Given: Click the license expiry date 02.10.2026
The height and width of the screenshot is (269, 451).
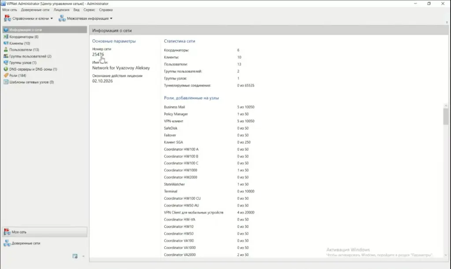Looking at the screenshot, I should (x=102, y=81).
